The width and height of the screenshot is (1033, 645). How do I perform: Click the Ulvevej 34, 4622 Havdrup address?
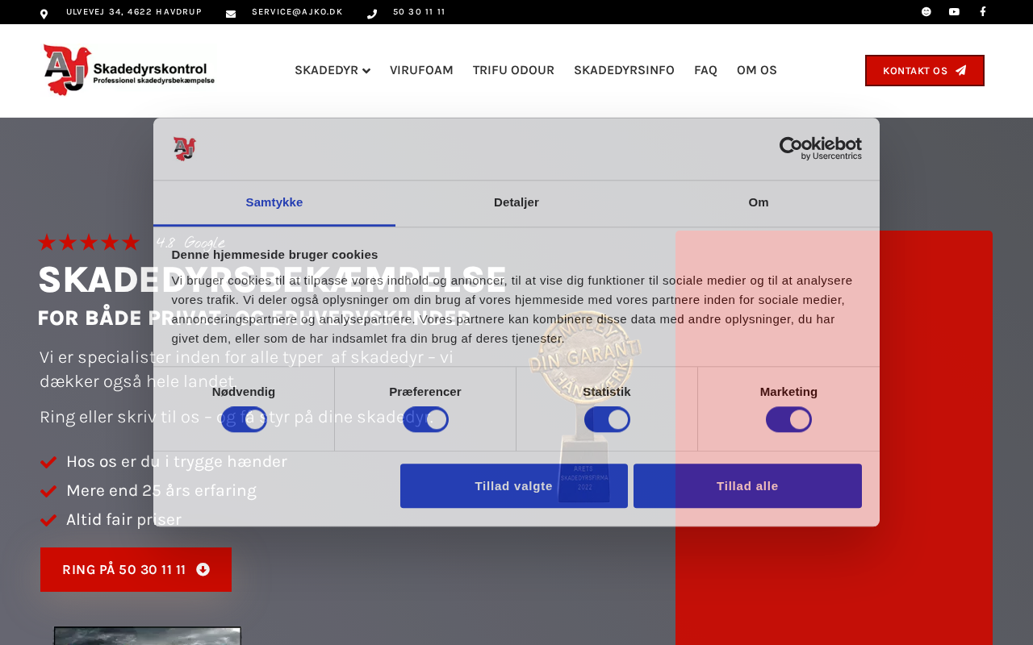134,12
